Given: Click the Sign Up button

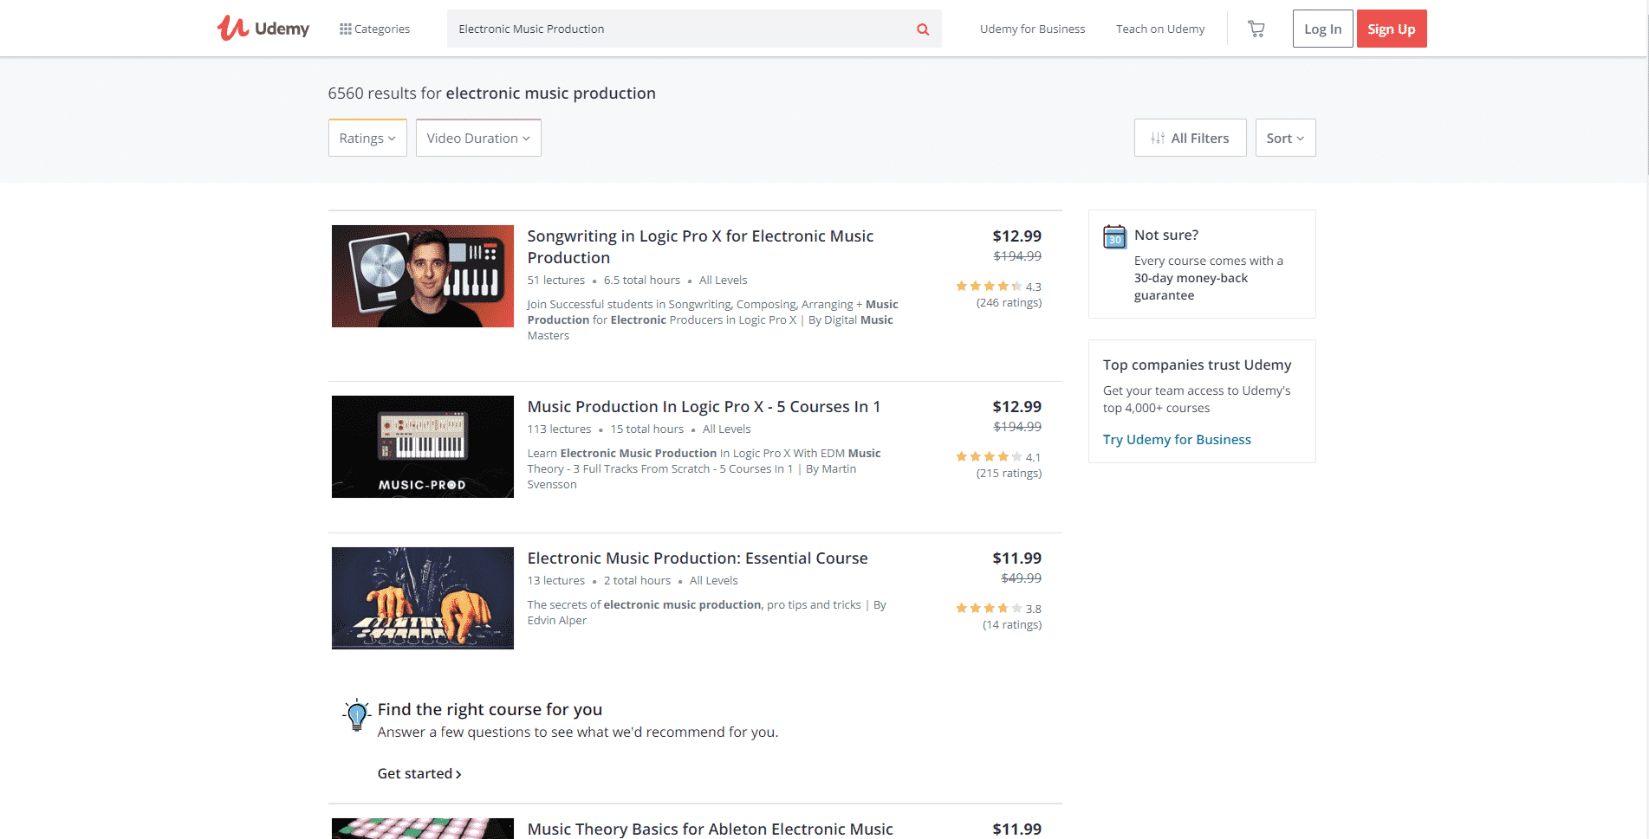Looking at the screenshot, I should [1392, 29].
